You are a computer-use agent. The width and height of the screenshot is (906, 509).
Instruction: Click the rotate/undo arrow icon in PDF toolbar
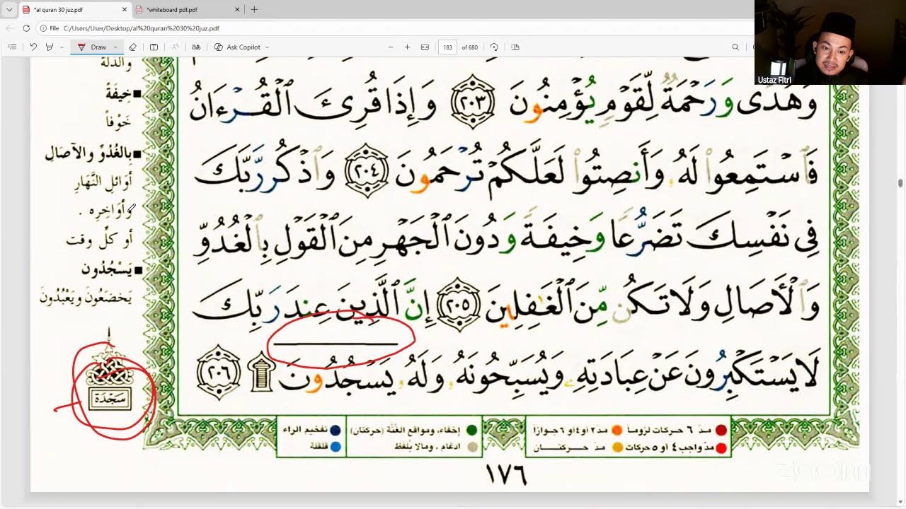[33, 47]
